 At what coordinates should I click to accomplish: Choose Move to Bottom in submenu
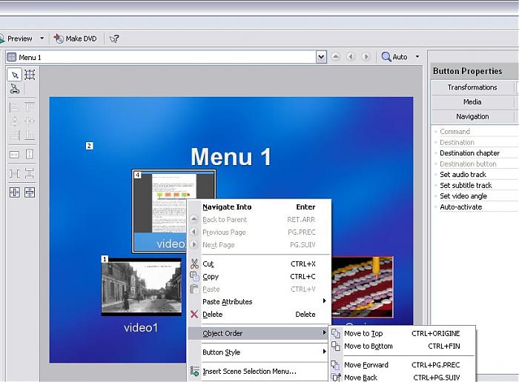point(368,346)
